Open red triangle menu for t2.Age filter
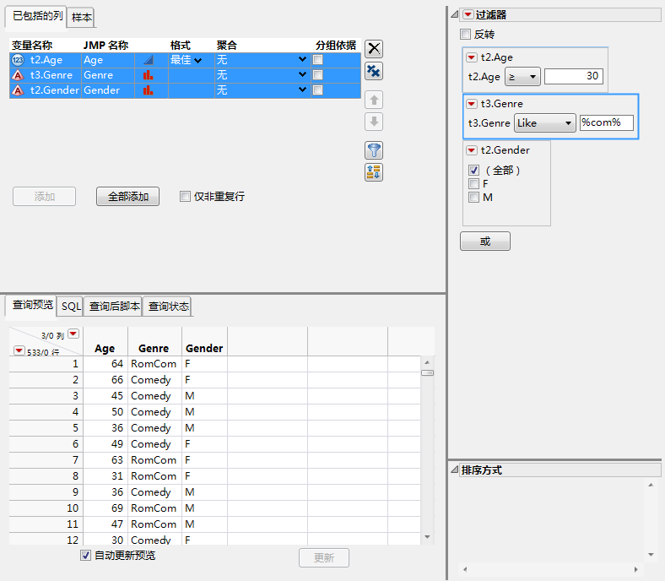 472,57
